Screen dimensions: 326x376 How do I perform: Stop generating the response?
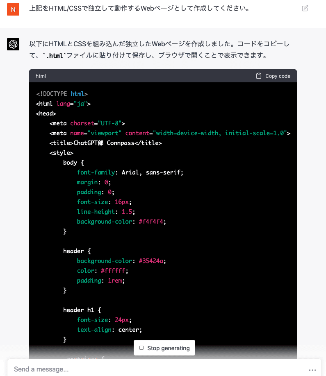pos(164,348)
